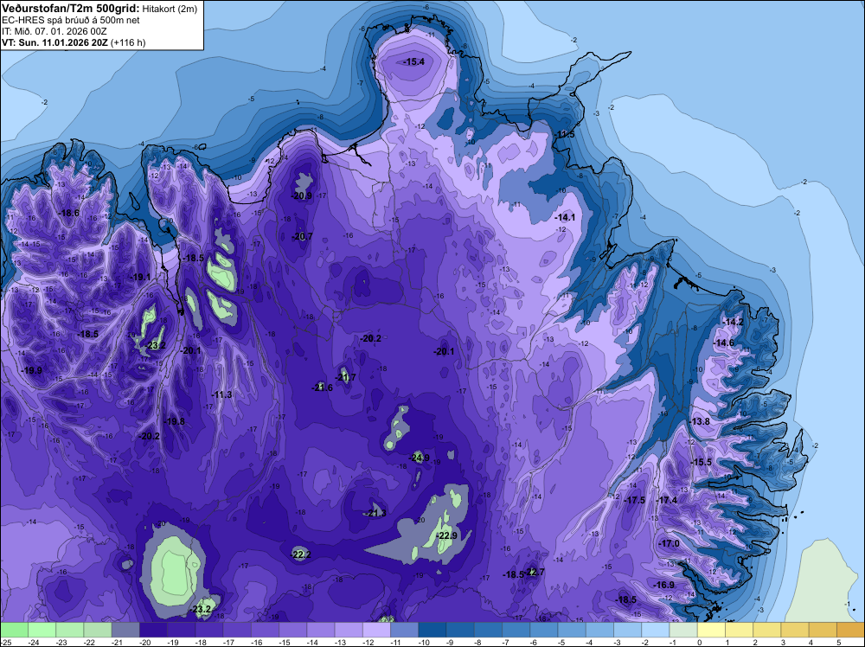Select the dark purple -20 legend swatch

pos(153,630)
